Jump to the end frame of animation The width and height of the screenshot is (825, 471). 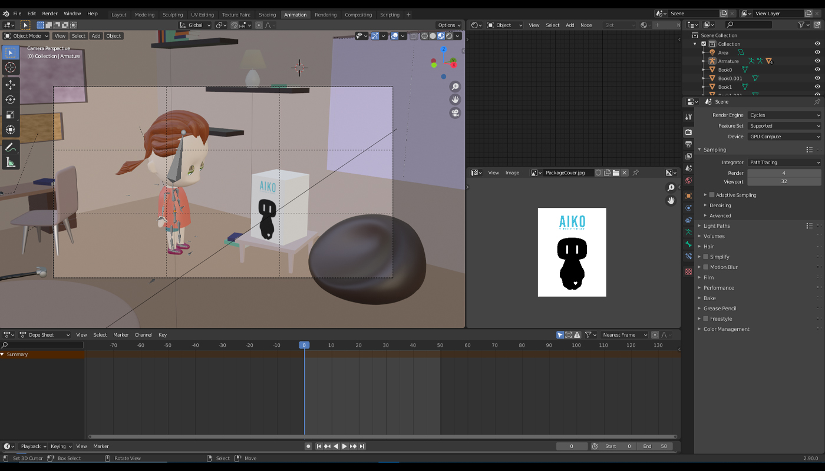362,446
